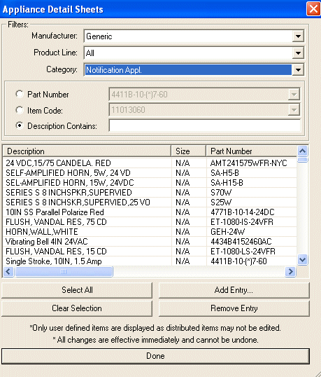
Task: Close the Appliance Detail Sheets dialog
Action: (x=313, y=9)
